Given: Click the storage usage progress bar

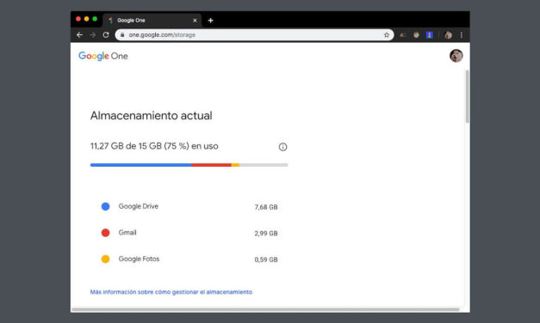Looking at the screenshot, I should pos(189,165).
